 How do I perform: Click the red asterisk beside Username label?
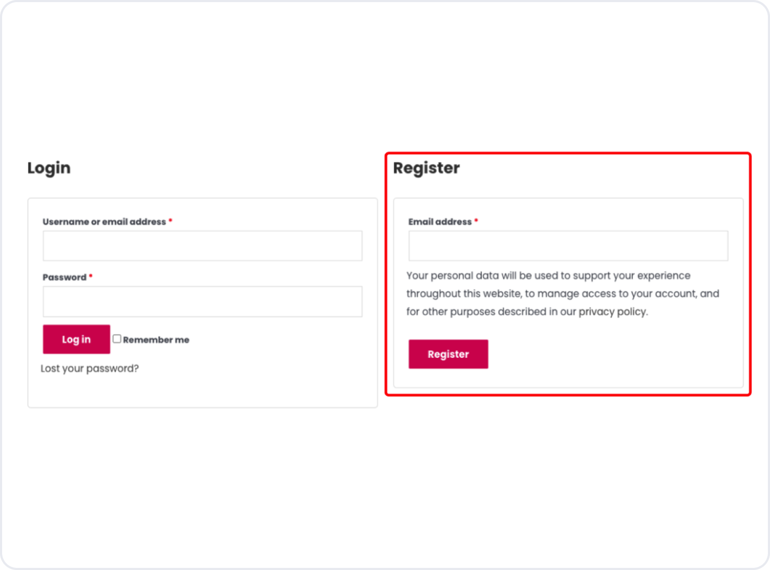pos(170,221)
